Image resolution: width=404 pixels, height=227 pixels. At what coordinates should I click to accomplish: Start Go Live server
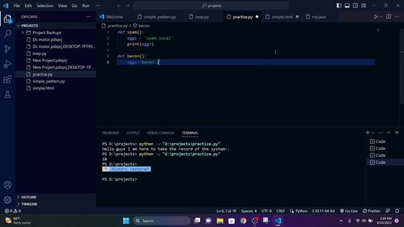pyautogui.click(x=349, y=211)
